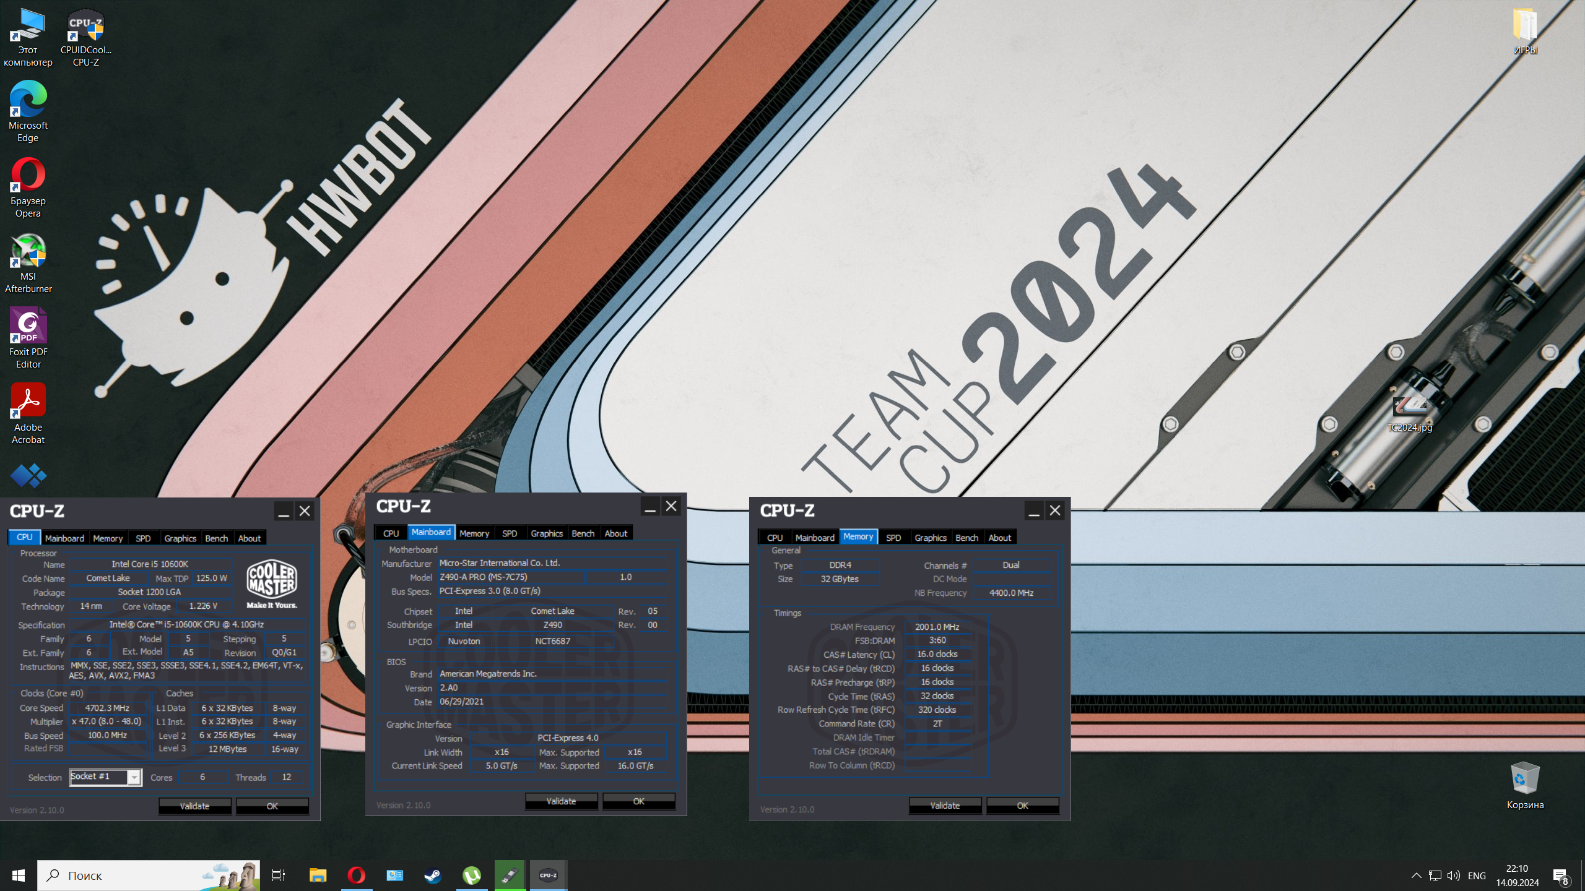1585x891 pixels.
Task: Open the SPD tab in Memory window
Action: [893, 537]
